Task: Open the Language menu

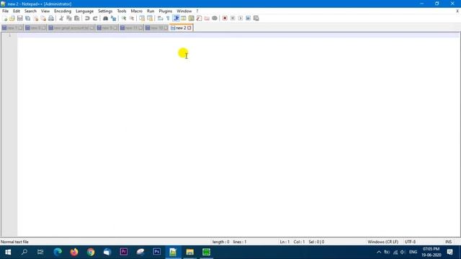Action: point(84,11)
